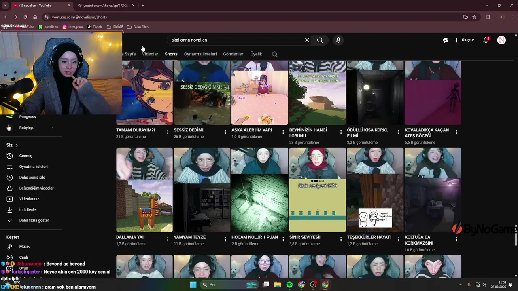Play the YAMYAM TEYZE short thumbnail

point(202,190)
